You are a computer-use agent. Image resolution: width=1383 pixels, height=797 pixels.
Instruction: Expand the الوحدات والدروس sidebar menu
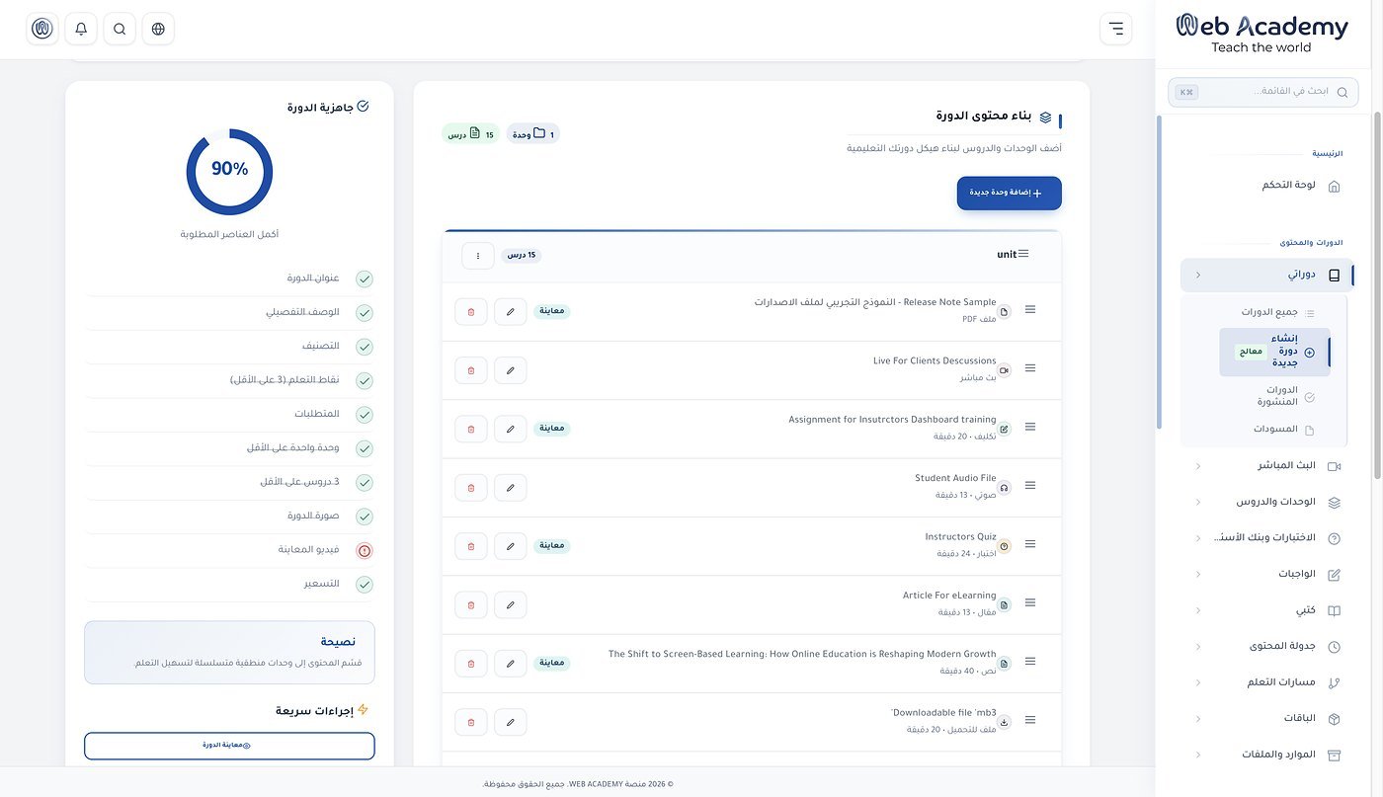(1267, 502)
